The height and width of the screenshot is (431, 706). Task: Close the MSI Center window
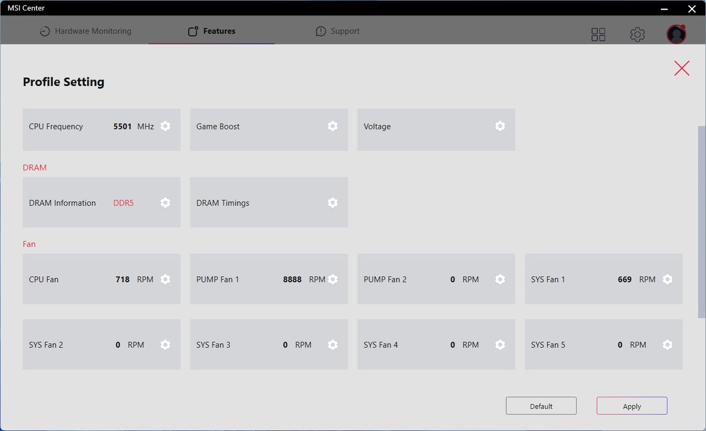(x=692, y=8)
